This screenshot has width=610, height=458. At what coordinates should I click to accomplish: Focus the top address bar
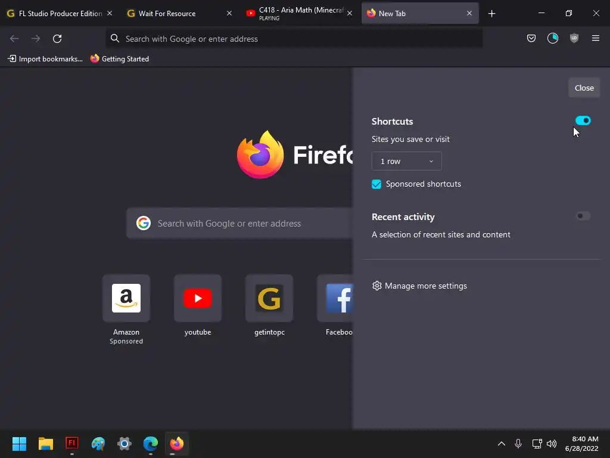294,39
